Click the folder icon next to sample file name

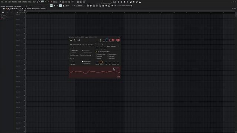[x=89, y=45]
